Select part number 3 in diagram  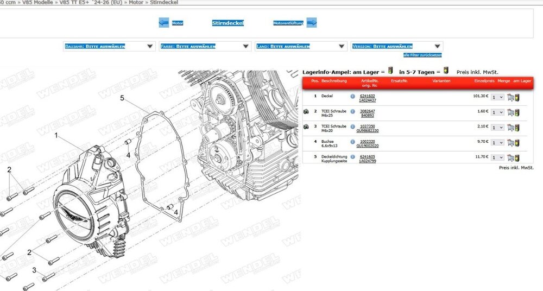(34, 270)
